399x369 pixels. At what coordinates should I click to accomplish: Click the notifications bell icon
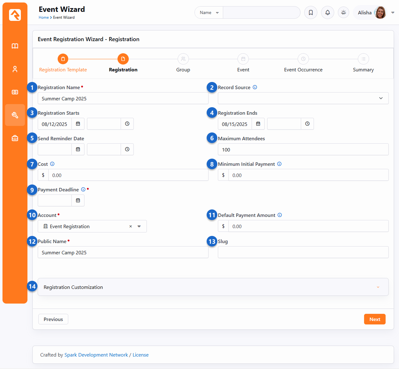click(328, 12)
